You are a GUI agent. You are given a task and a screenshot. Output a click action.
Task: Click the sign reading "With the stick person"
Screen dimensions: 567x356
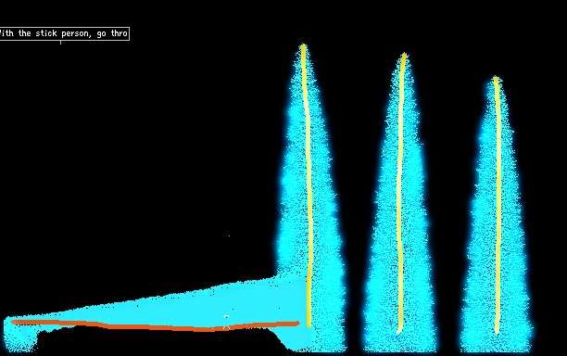(x=64, y=33)
